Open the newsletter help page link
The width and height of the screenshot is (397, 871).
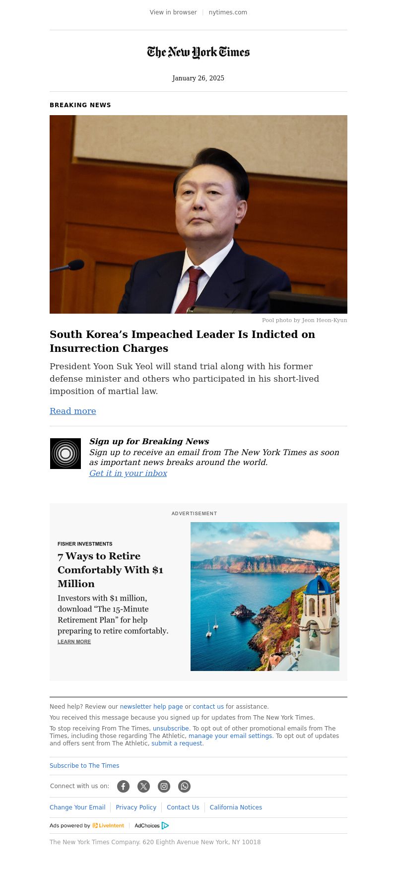(151, 707)
